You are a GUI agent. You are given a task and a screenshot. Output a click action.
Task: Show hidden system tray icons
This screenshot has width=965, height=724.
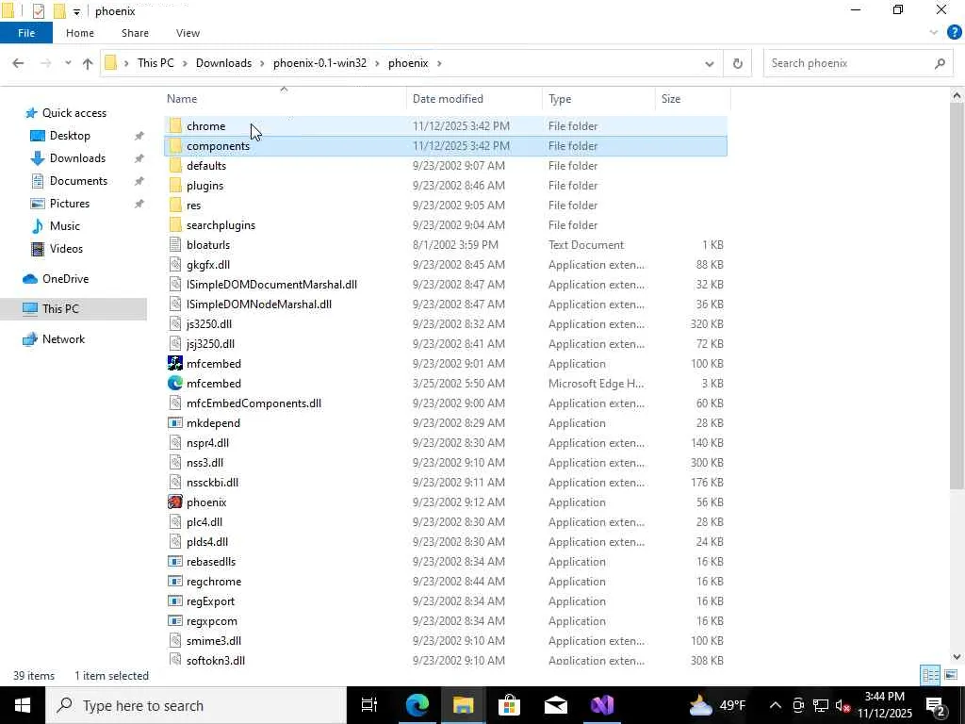776,705
